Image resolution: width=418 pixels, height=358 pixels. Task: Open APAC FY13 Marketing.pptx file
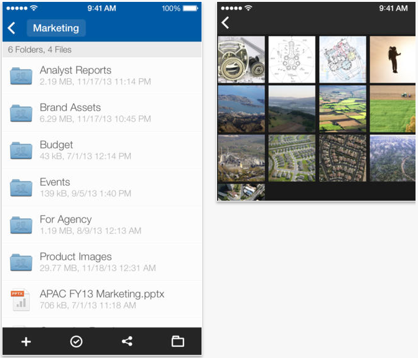(x=102, y=299)
